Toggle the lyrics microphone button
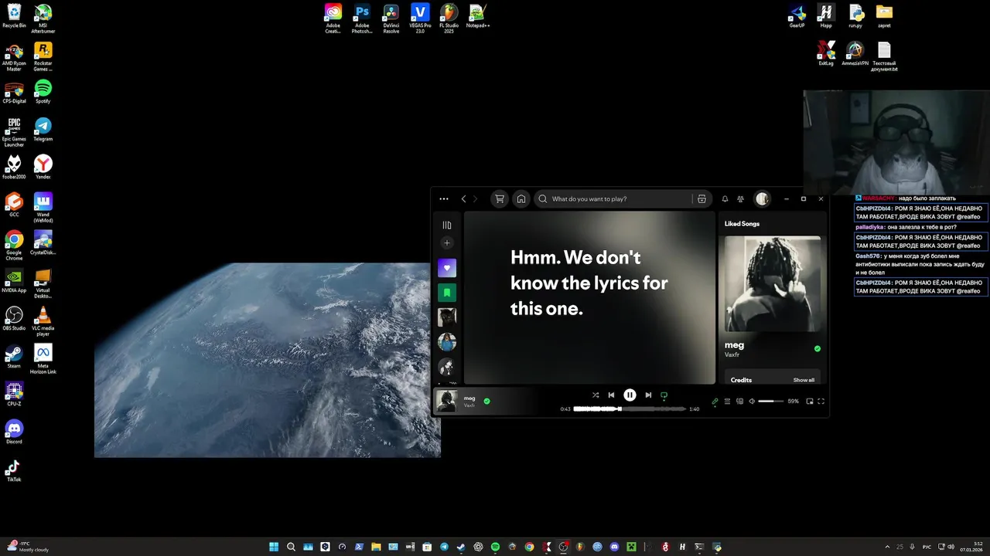 click(715, 402)
